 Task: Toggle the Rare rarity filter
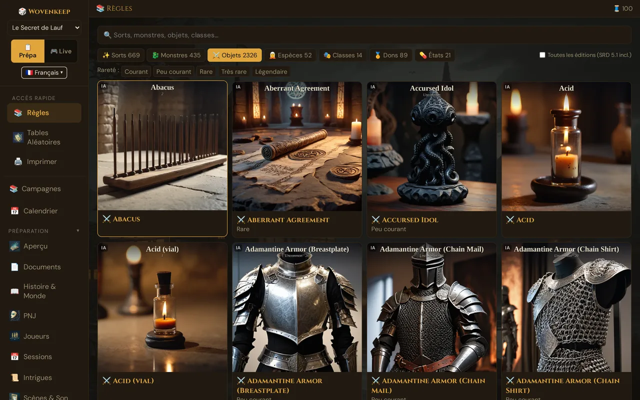click(206, 71)
